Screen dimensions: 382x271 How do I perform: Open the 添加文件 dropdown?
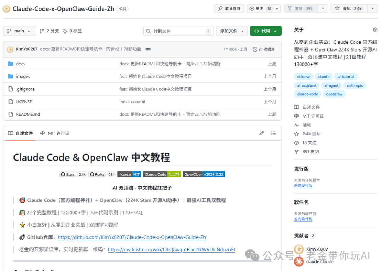point(232,31)
